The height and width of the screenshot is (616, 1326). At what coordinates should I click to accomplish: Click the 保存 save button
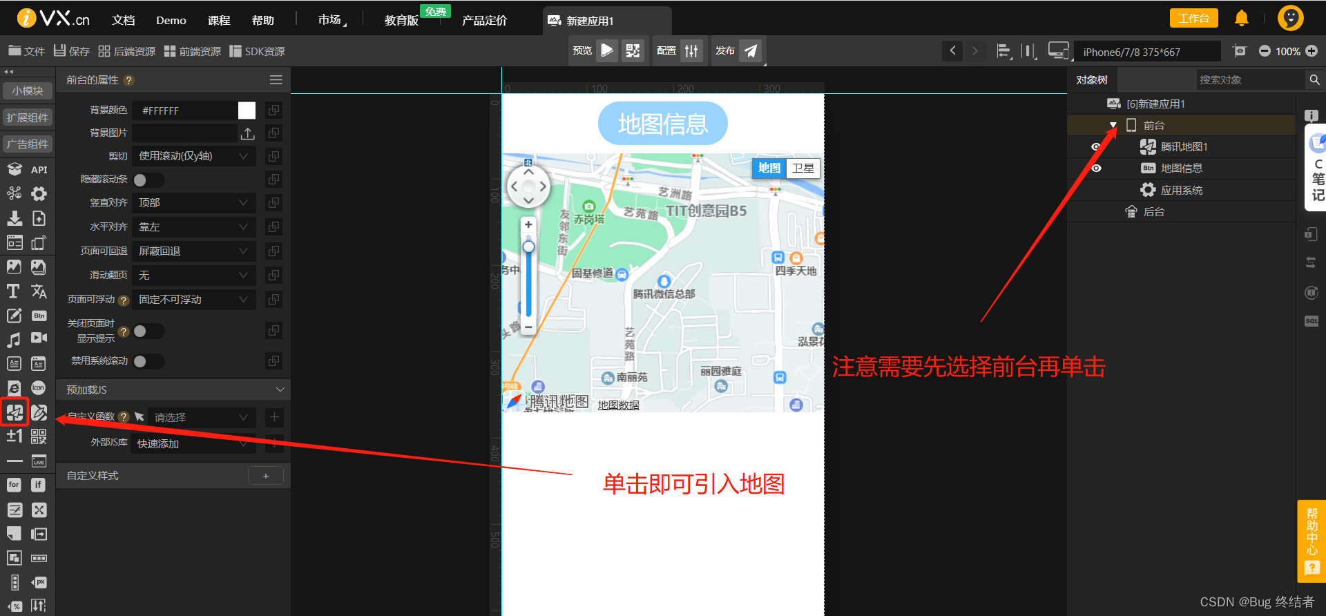coord(72,51)
